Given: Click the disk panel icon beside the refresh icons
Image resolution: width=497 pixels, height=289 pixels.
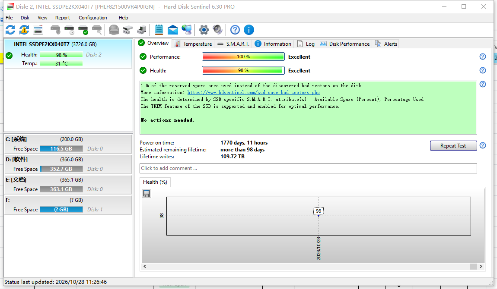Looking at the screenshot, I should click(38, 30).
